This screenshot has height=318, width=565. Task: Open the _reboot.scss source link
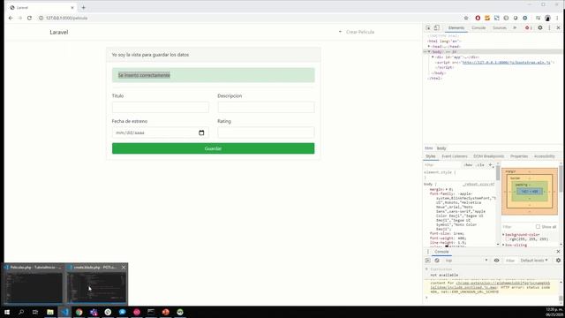[x=478, y=185]
